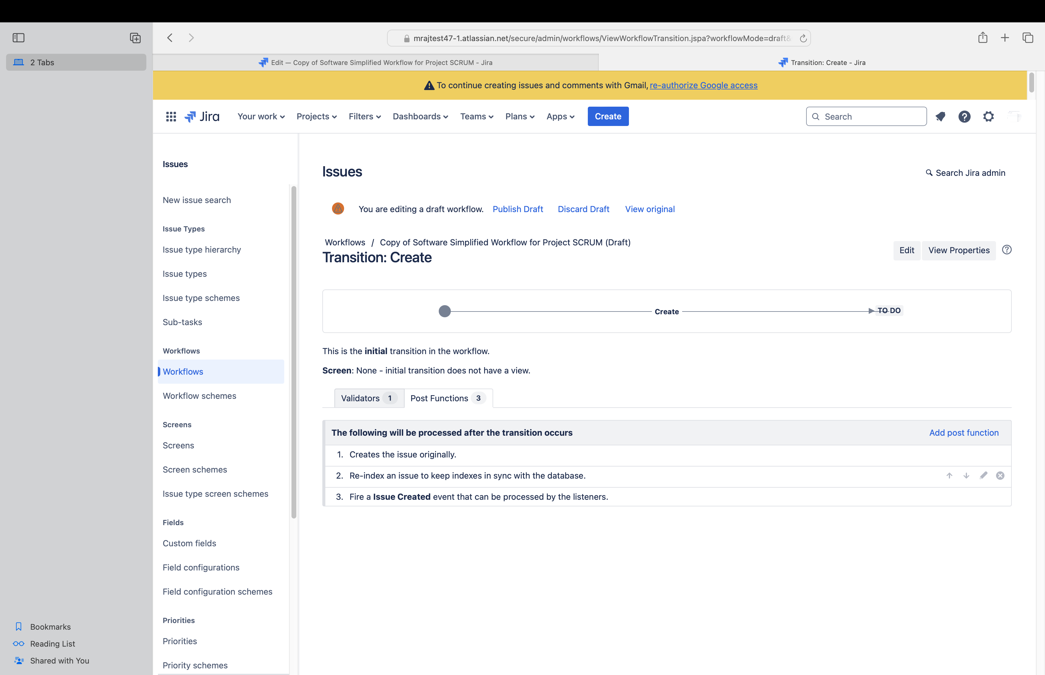Expand the Apps dropdown

[x=560, y=116]
